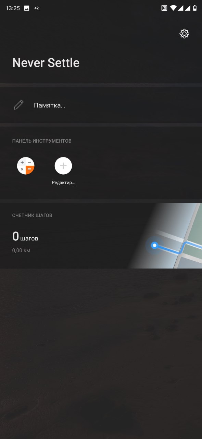Viewport: 202px width, 439px height.
Task: Tap the Wi-Fi status icon
Action: pyautogui.click(x=173, y=8)
